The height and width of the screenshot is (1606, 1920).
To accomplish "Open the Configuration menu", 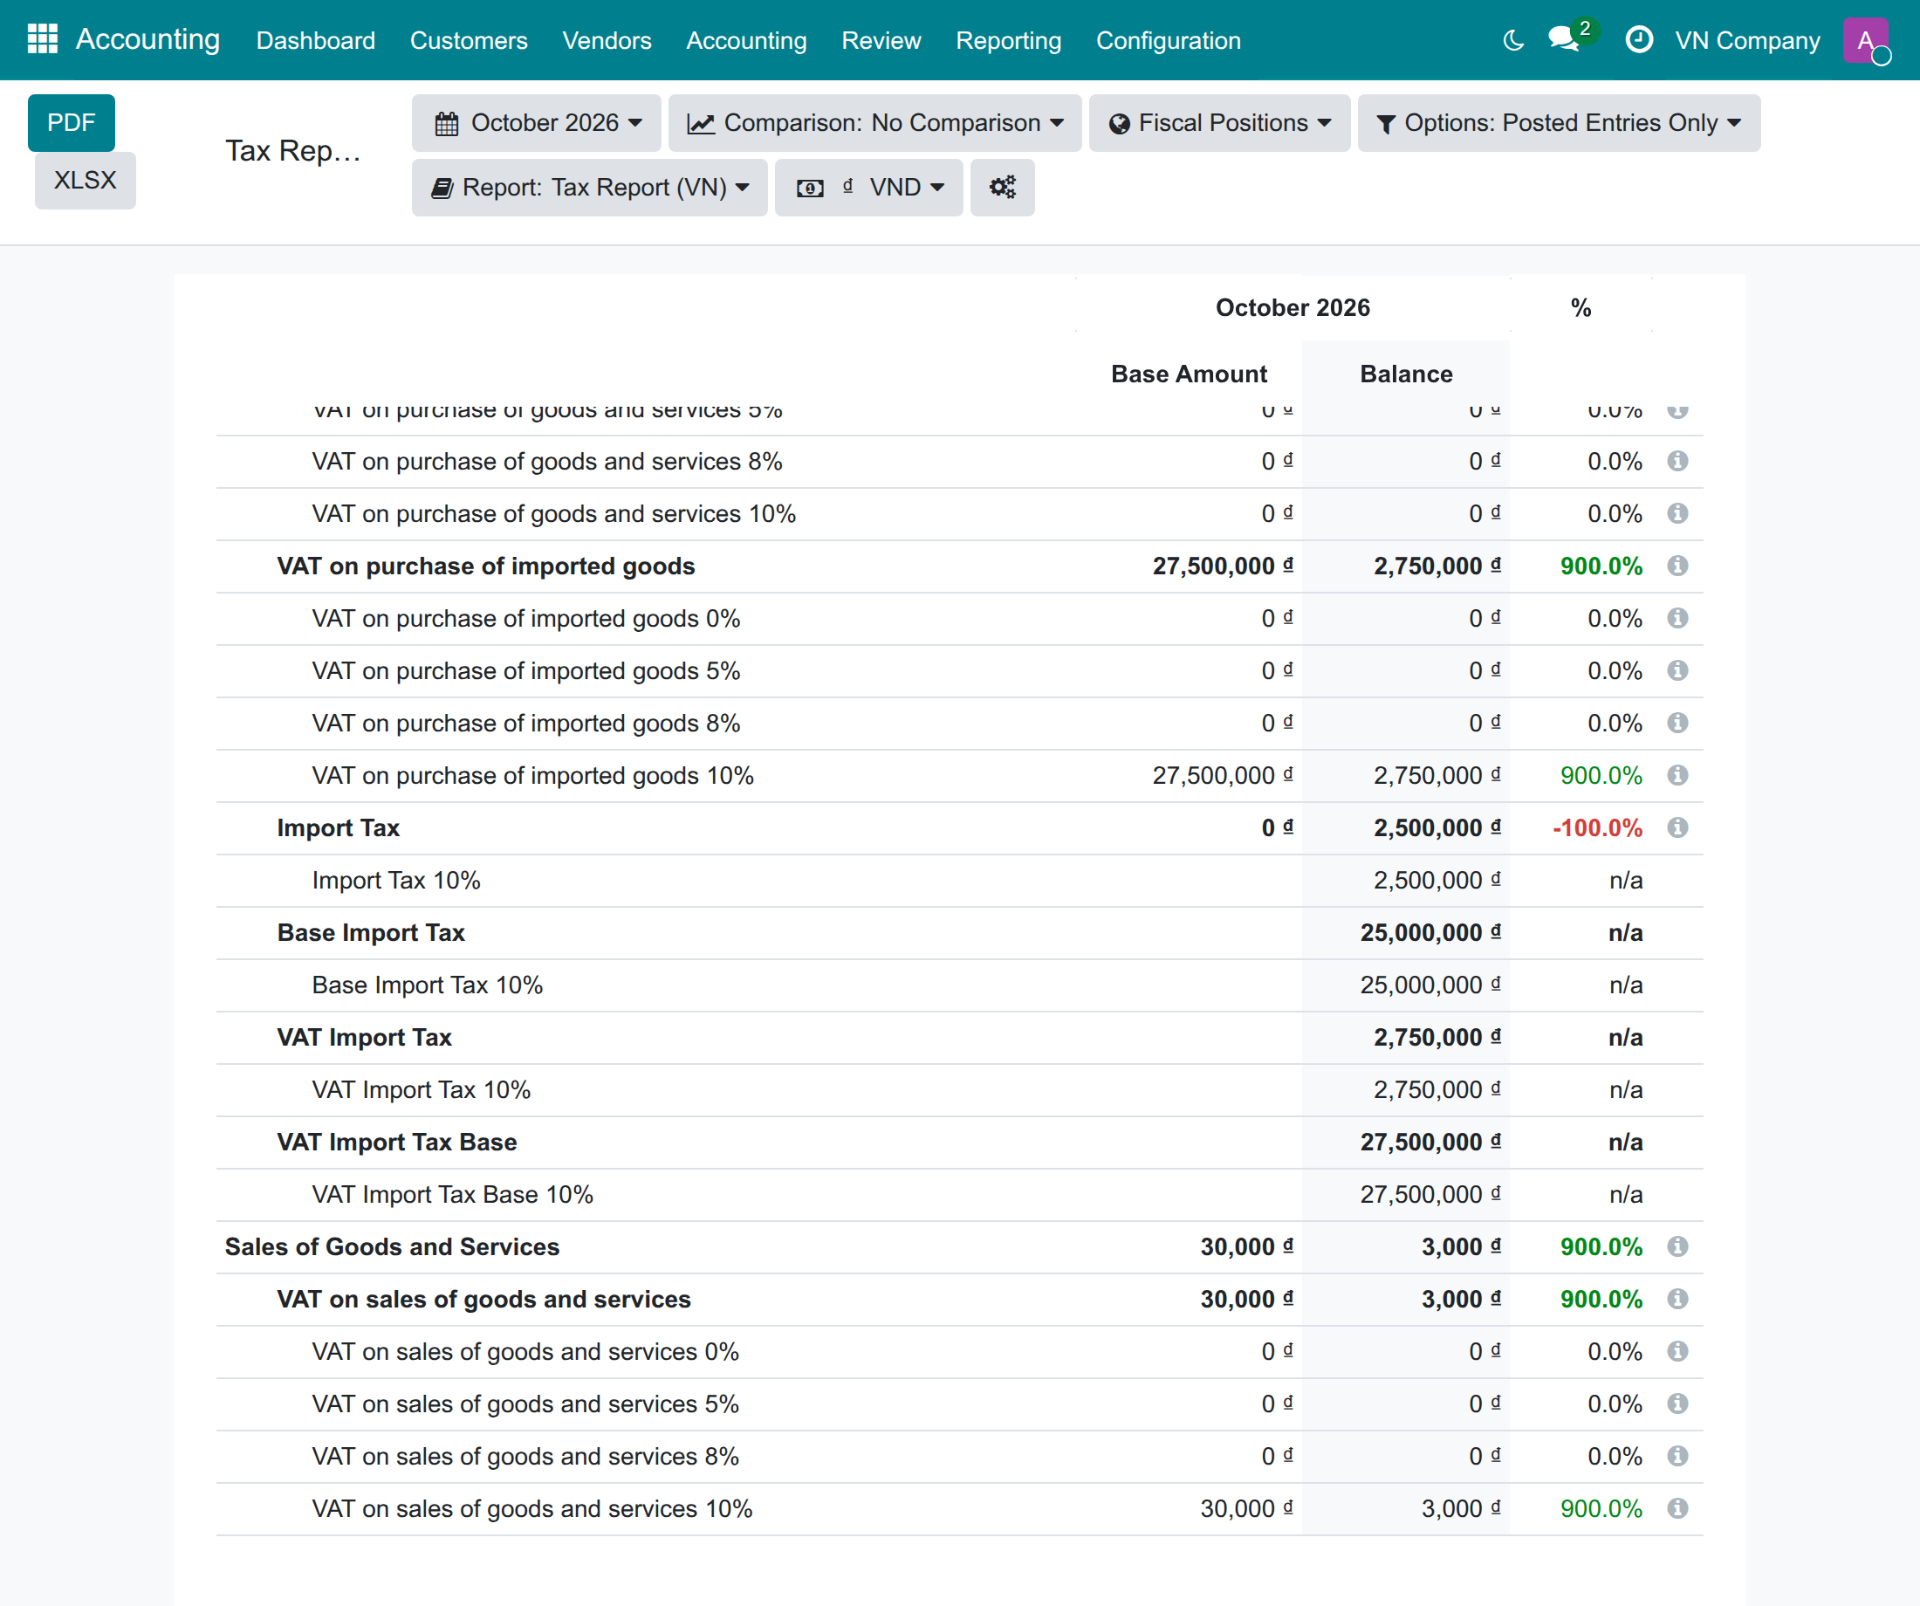I will tap(1168, 40).
